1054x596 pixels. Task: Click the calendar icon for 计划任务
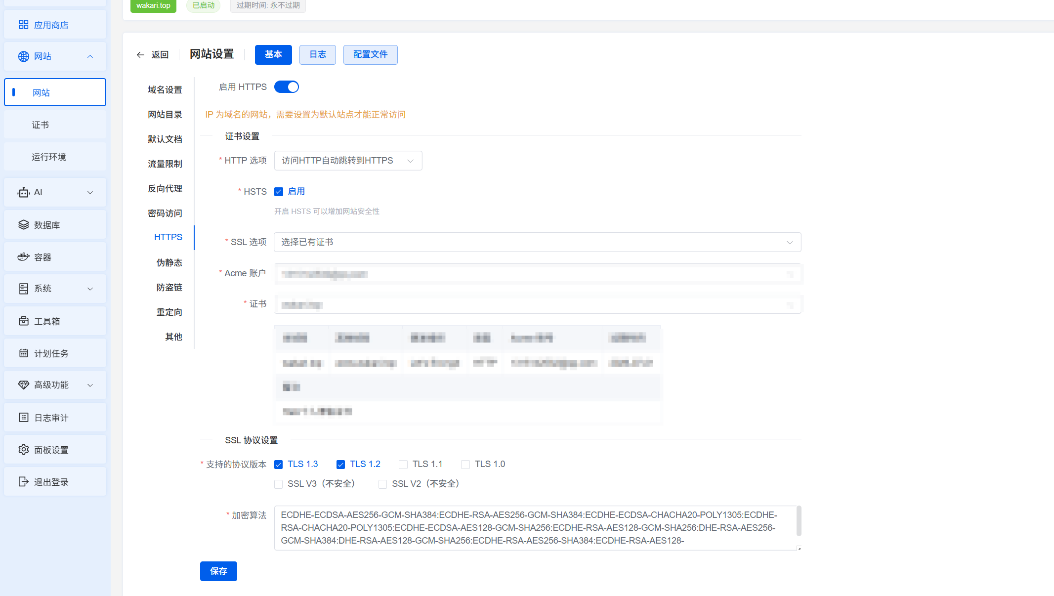click(23, 353)
